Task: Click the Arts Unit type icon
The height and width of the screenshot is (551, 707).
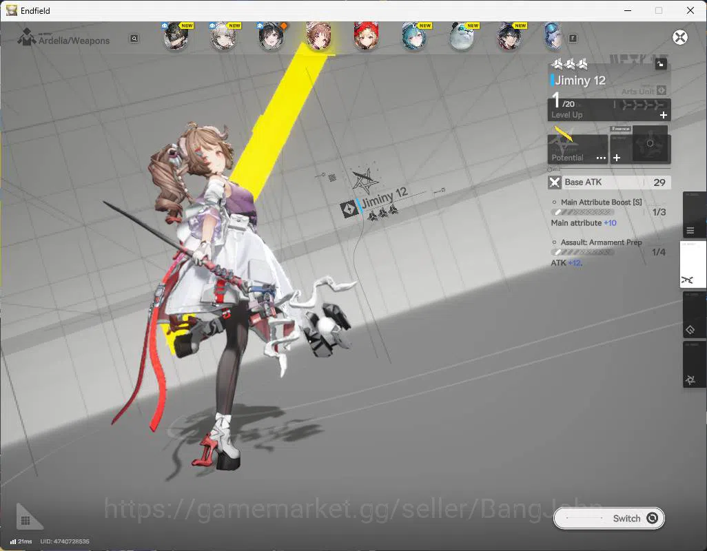Action: [x=662, y=90]
